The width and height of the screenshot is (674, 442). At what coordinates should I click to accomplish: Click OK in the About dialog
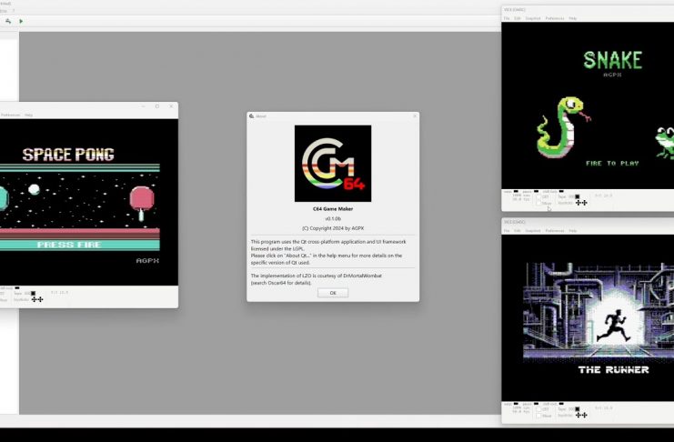(x=333, y=293)
